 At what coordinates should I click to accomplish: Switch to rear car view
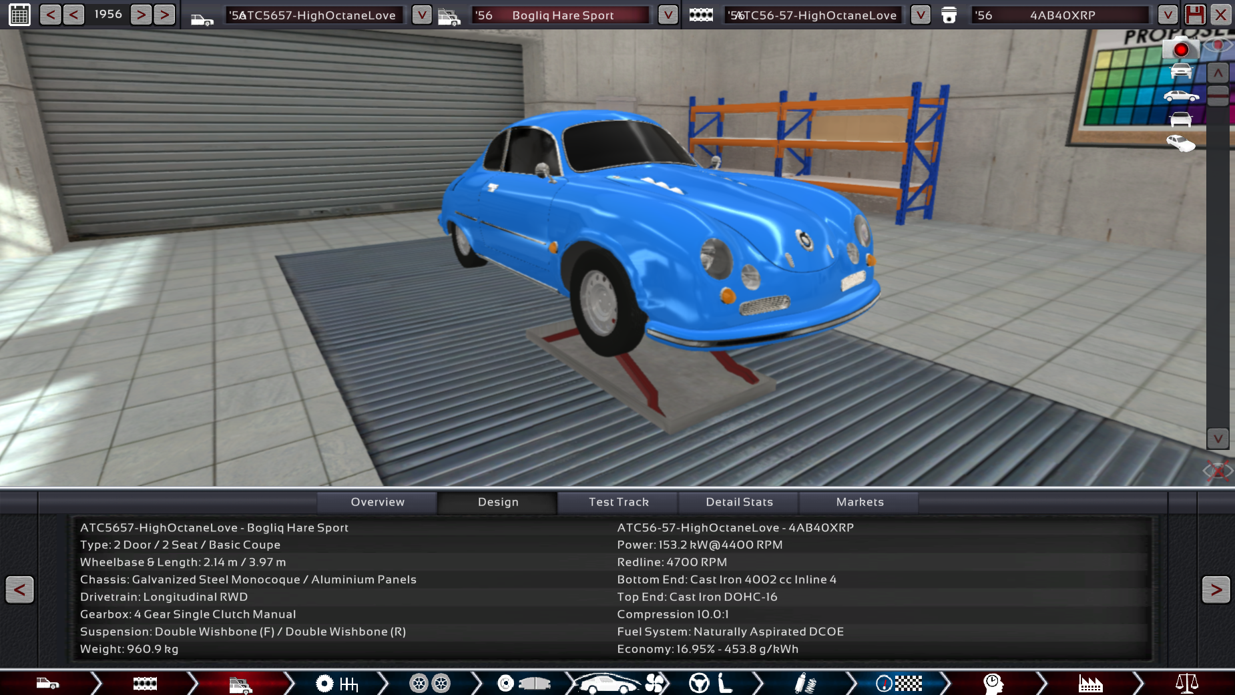point(1181,120)
